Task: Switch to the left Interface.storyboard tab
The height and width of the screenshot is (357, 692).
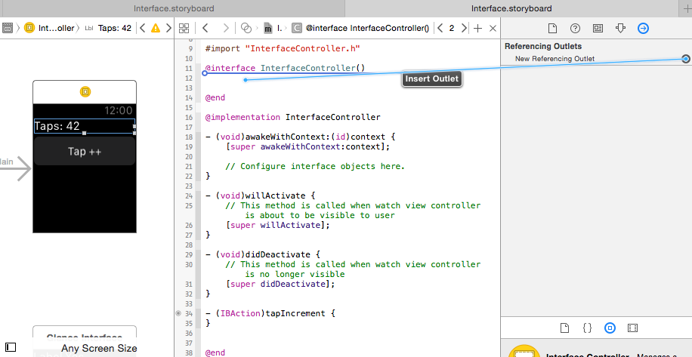Action: [x=174, y=8]
